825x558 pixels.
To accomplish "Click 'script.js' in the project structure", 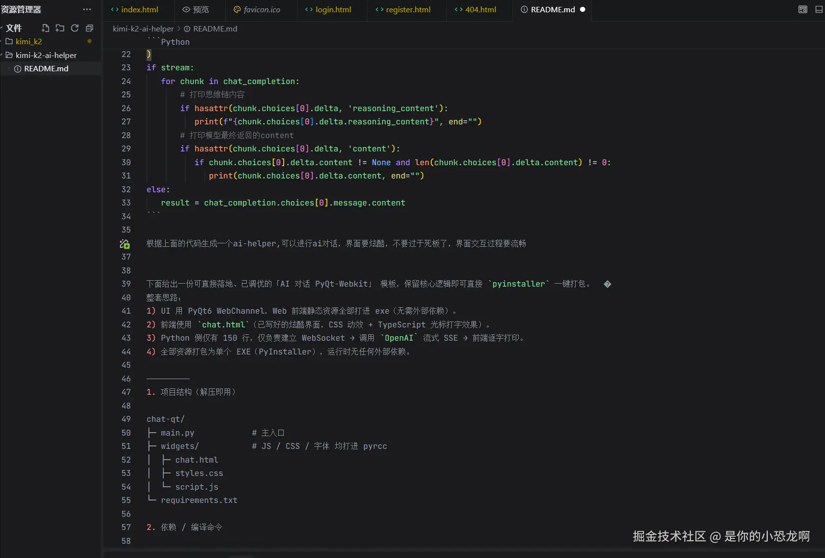I will (x=197, y=487).
